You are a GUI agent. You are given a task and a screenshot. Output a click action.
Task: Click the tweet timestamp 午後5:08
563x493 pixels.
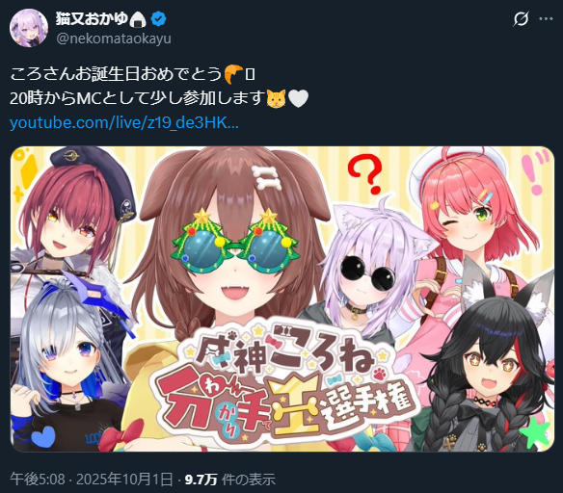point(38,479)
